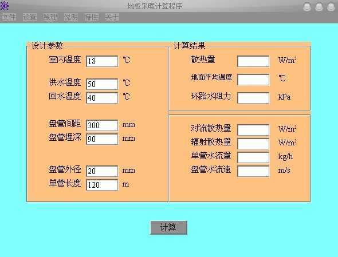The height and width of the screenshot is (257, 338).
Task: Click the 散热量 result field
Action: pos(253,61)
